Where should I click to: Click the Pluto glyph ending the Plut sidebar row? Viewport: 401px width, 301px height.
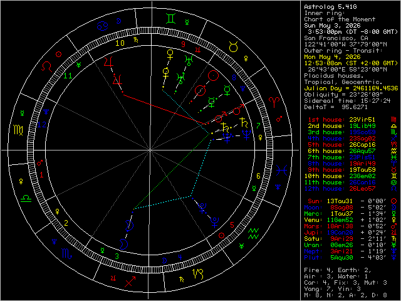point(394,258)
